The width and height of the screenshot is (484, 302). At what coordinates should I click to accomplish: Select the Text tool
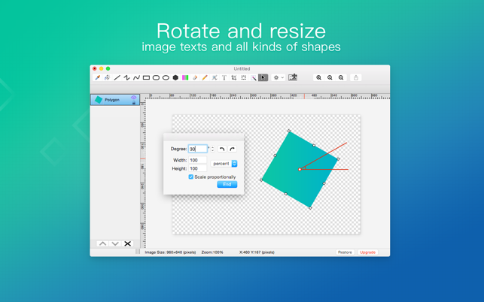click(x=224, y=77)
